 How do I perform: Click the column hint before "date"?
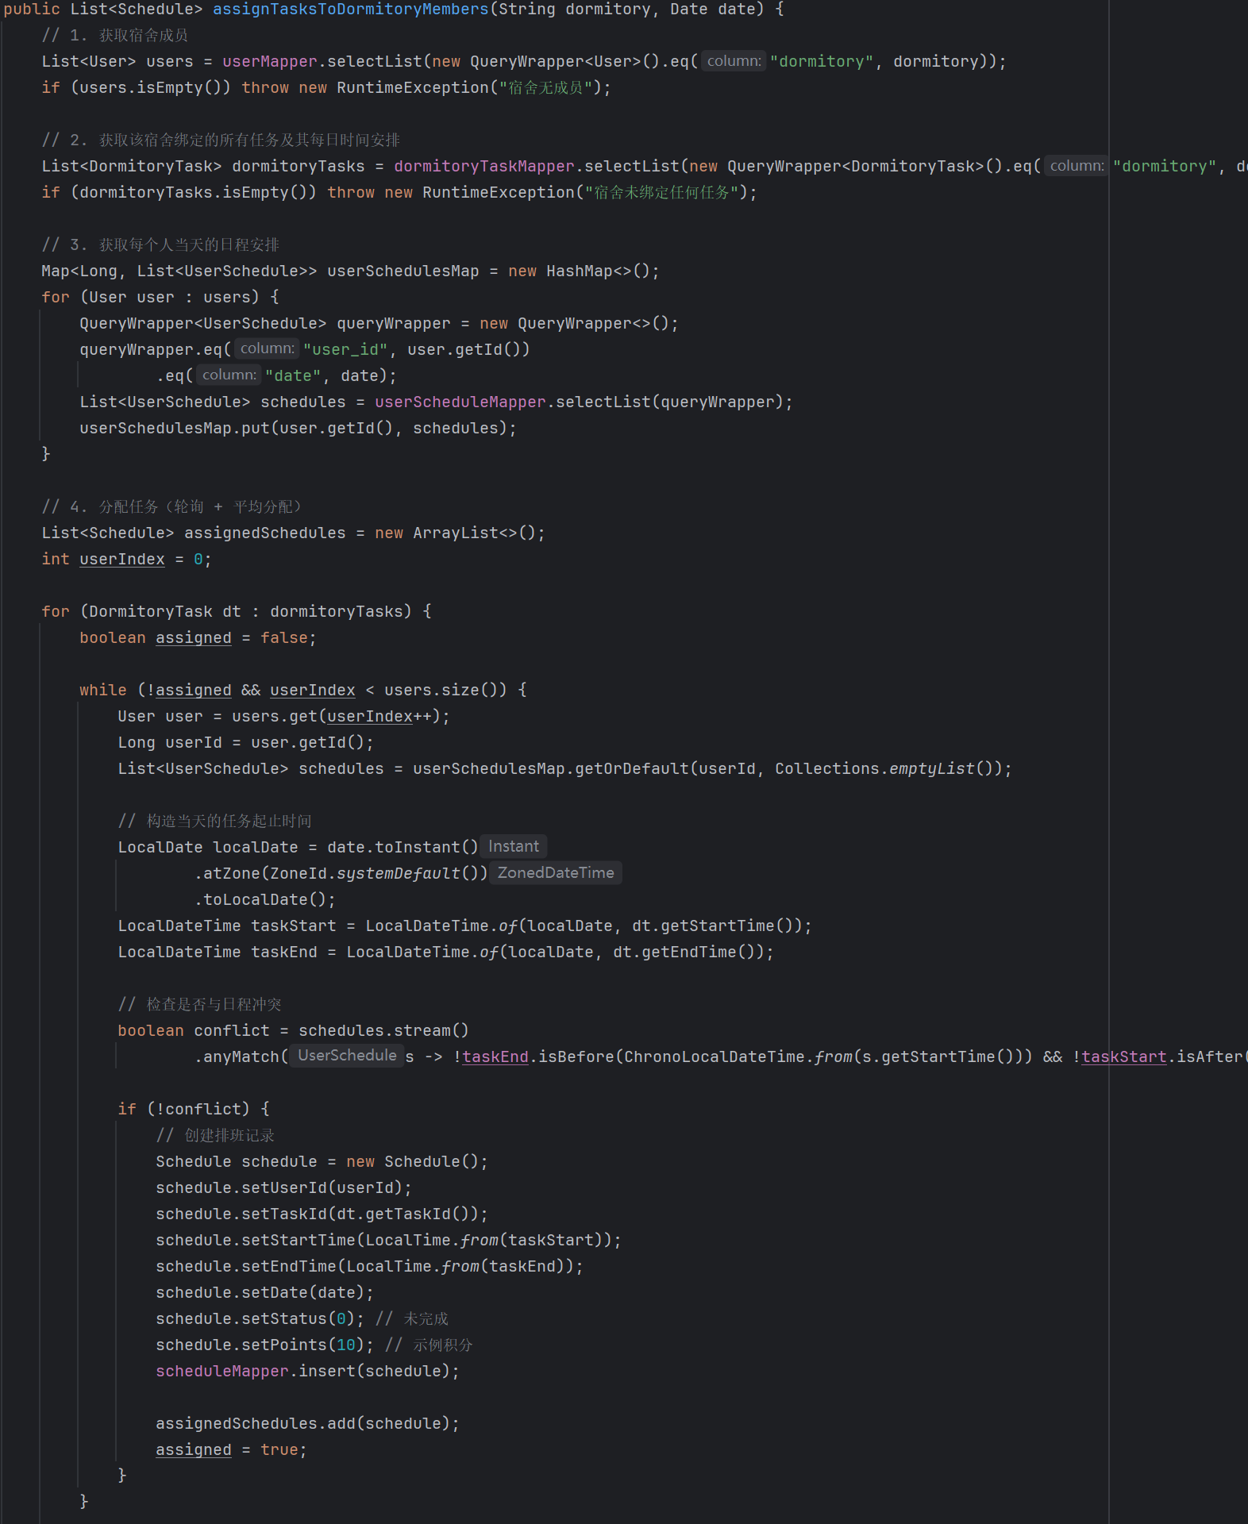tap(229, 375)
